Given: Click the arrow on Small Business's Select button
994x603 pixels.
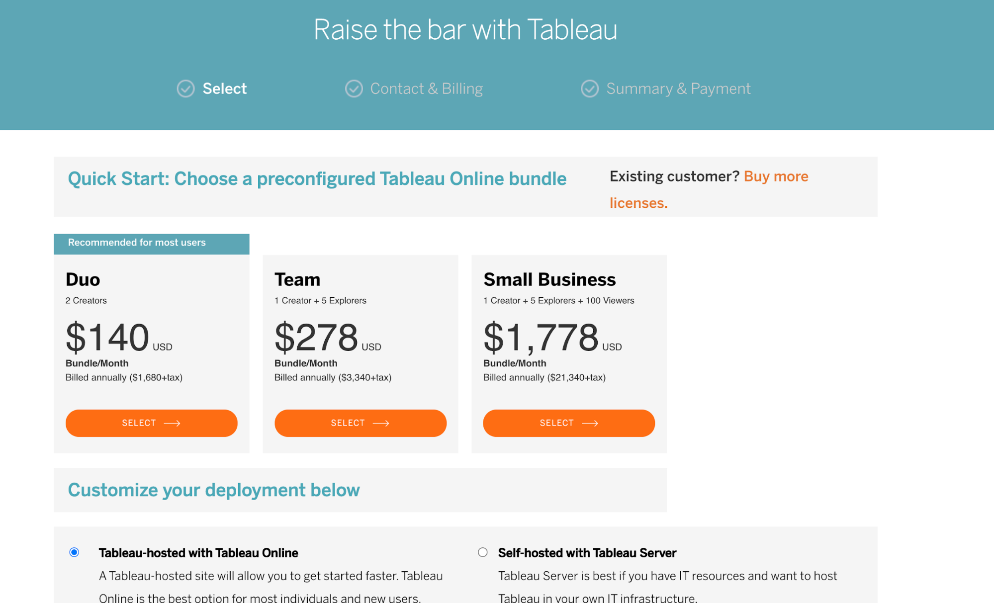Looking at the screenshot, I should tap(590, 423).
